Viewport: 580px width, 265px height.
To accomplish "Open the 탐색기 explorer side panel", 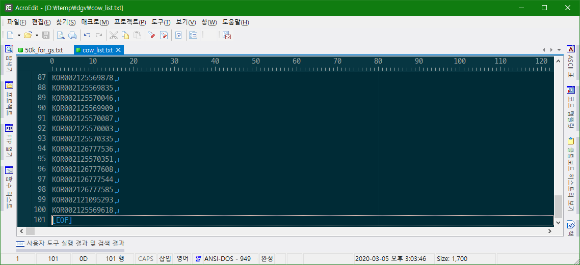I will pos(9,59).
